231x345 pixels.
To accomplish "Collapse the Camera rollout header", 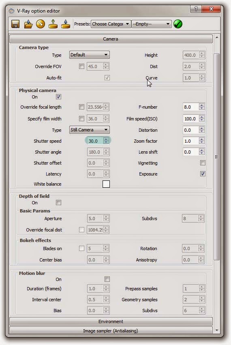I will tap(111, 39).
